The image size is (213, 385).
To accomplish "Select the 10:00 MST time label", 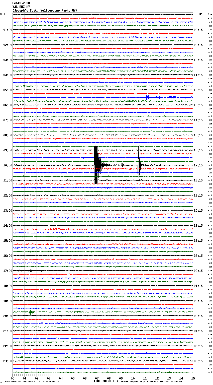I will [8, 165].
